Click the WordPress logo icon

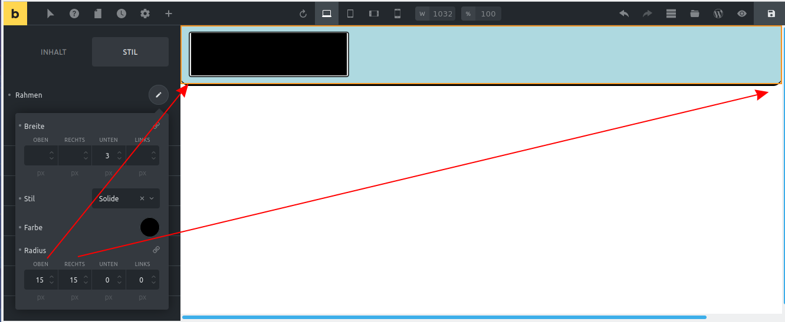[718, 14]
